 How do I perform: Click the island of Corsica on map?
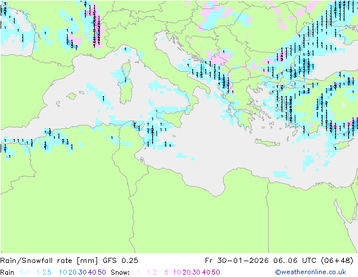(x=127, y=68)
